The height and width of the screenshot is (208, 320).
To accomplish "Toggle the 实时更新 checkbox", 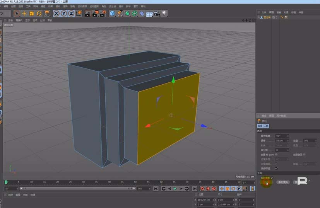I will (x=272, y=177).
